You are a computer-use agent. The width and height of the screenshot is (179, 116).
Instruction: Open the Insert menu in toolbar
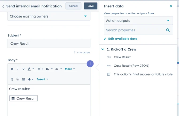point(42,79)
